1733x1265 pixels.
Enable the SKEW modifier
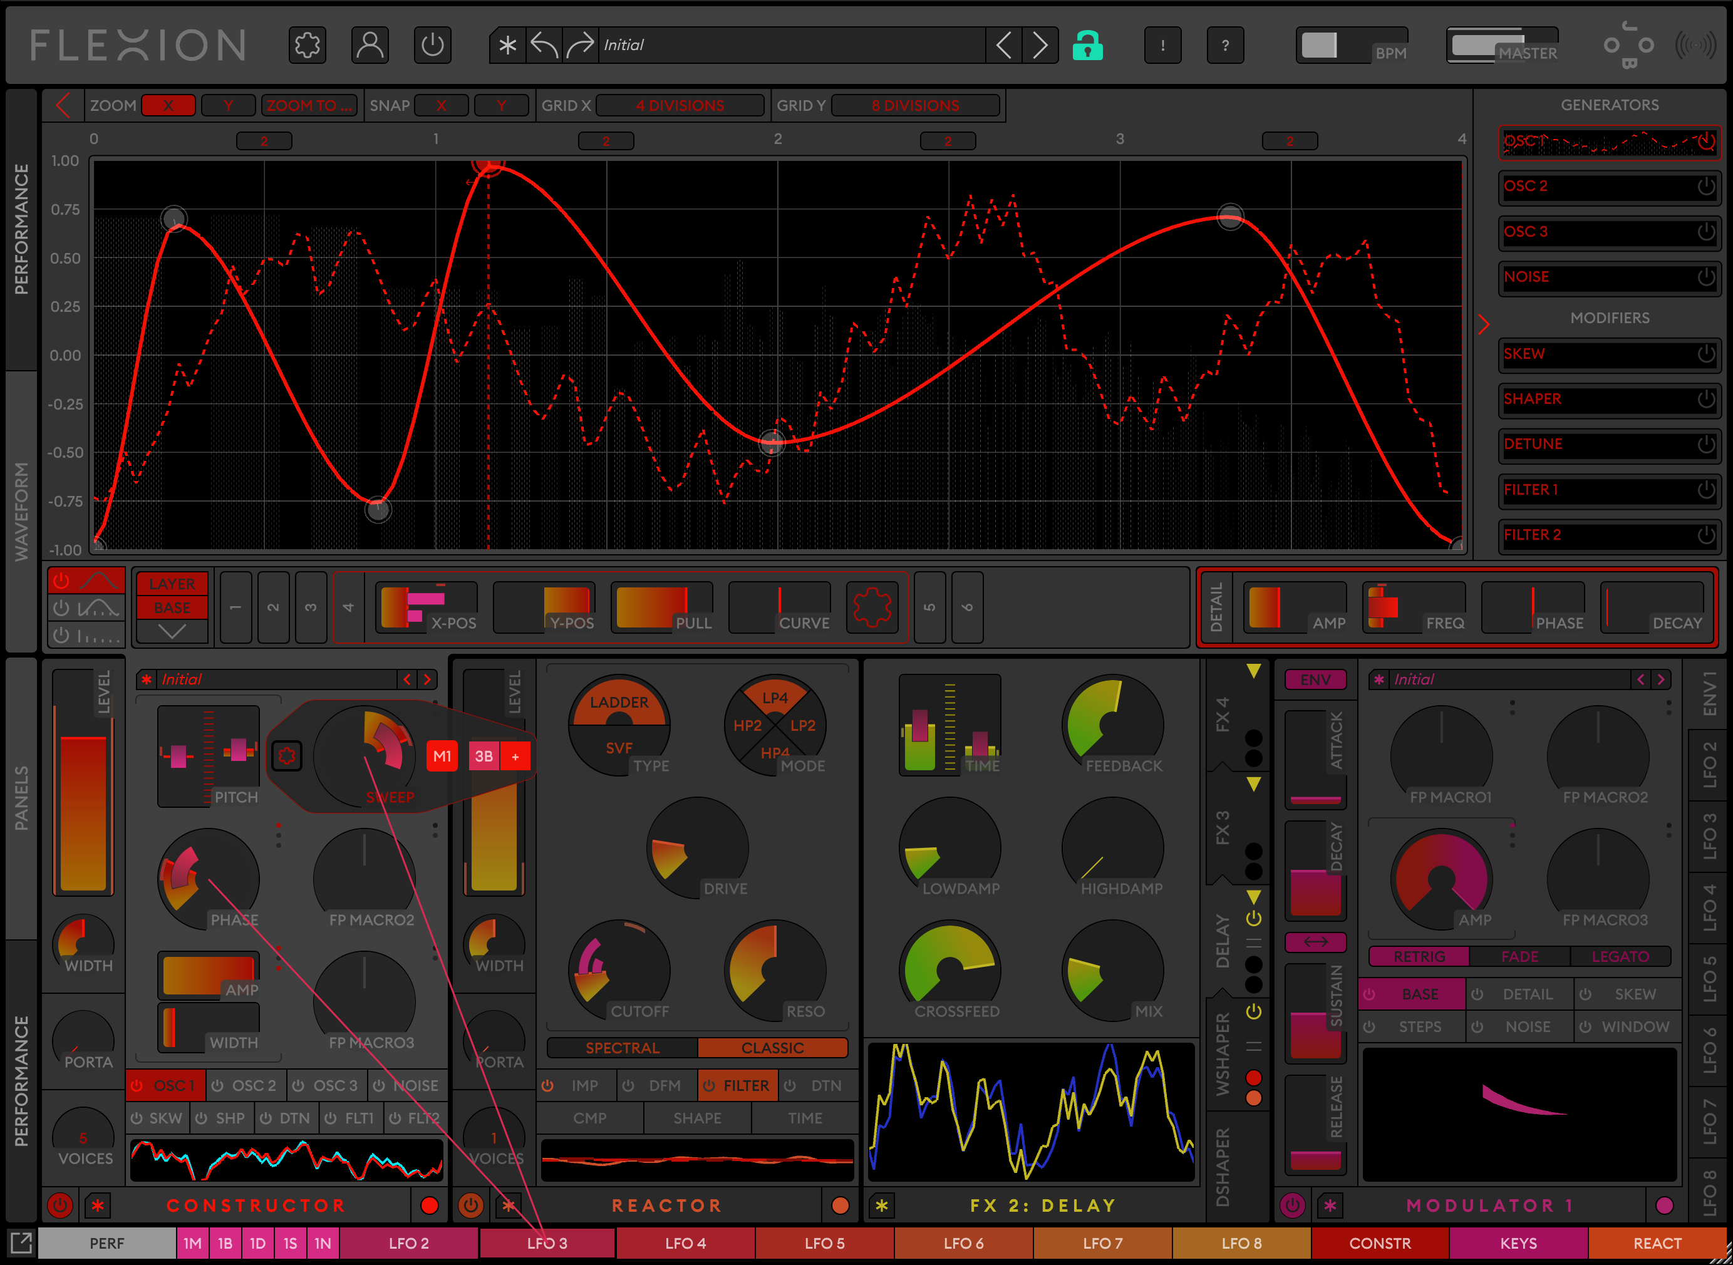tap(1705, 354)
